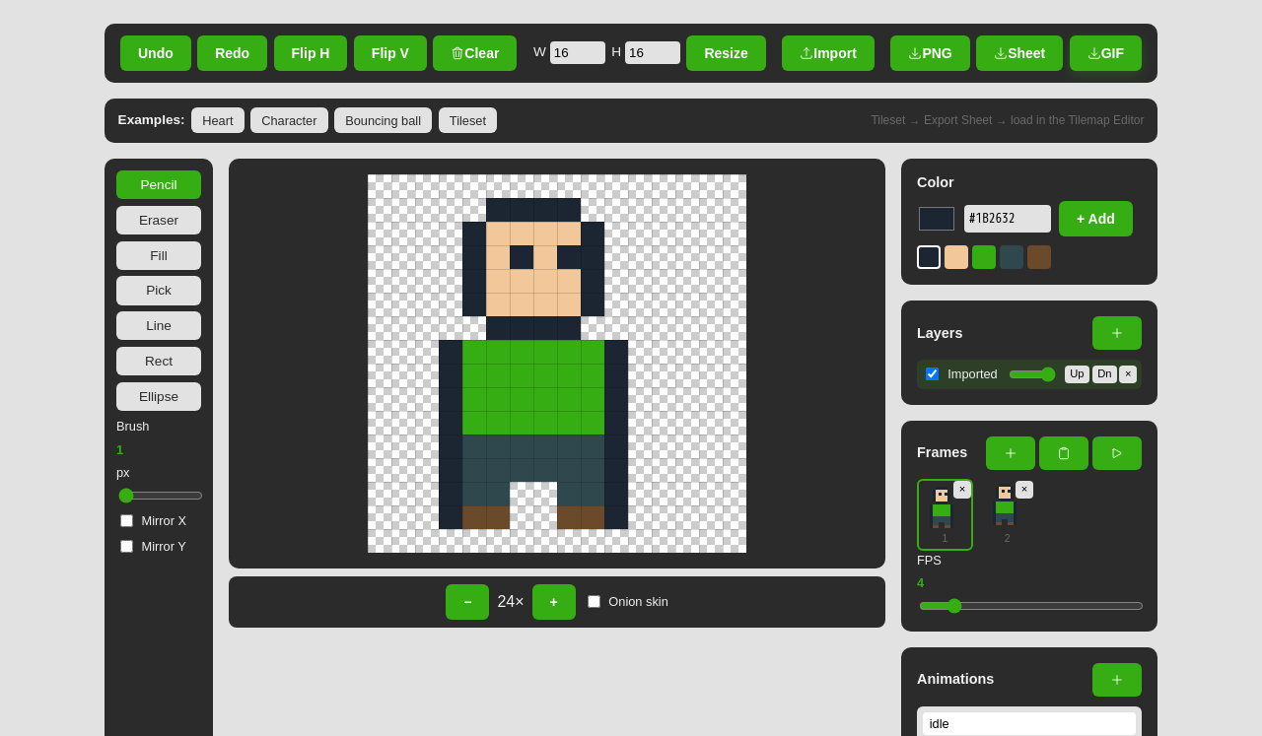Add a new frame with the plus icon
The height and width of the screenshot is (736, 1262).
pyautogui.click(x=1011, y=453)
